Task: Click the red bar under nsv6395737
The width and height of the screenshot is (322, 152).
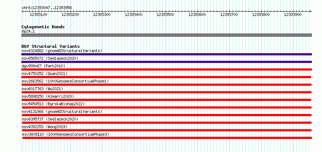Action: click(x=166, y=123)
